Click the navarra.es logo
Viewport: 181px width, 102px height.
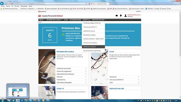point(43,11)
